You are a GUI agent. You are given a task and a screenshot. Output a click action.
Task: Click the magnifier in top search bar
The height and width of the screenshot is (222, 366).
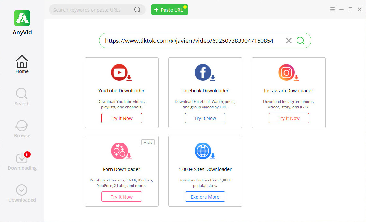[x=137, y=10]
